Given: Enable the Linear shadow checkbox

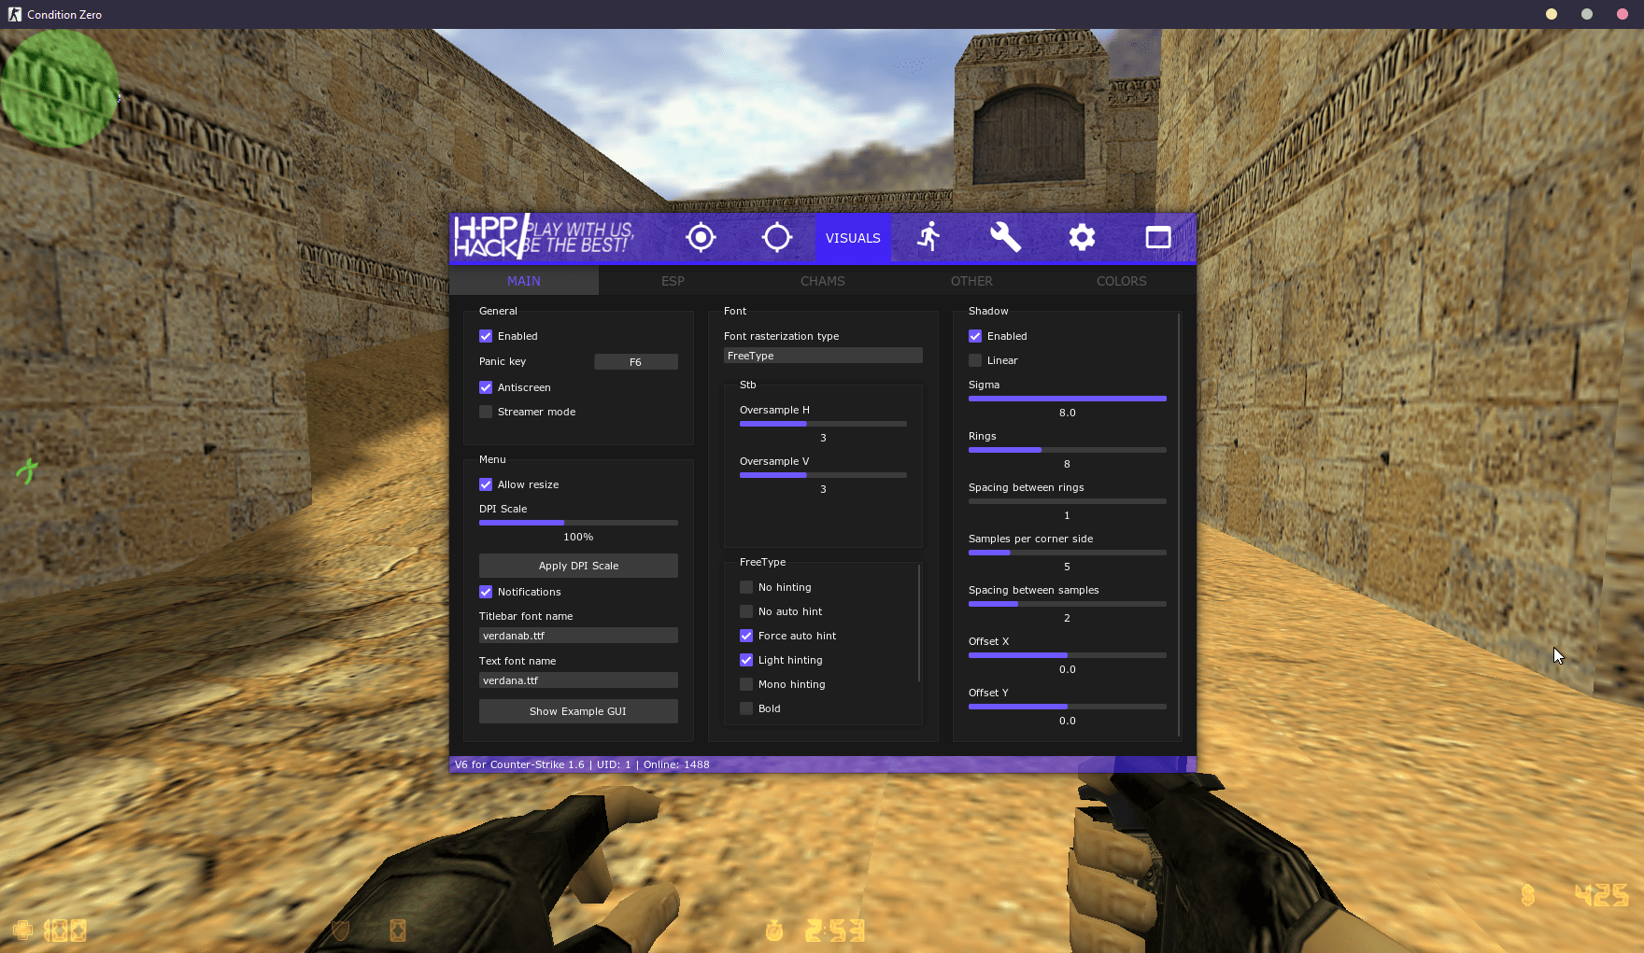Looking at the screenshot, I should 975,360.
